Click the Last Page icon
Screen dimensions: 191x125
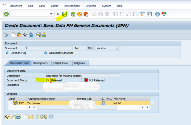click(x=135, y=14)
